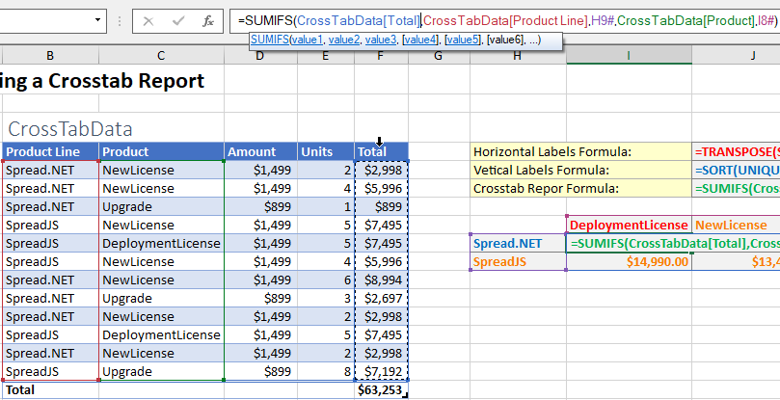The height and width of the screenshot is (400, 780).
Task: Click the editing cell with =SUMIFS(CrossTabData[Total]
Action: tap(673, 243)
